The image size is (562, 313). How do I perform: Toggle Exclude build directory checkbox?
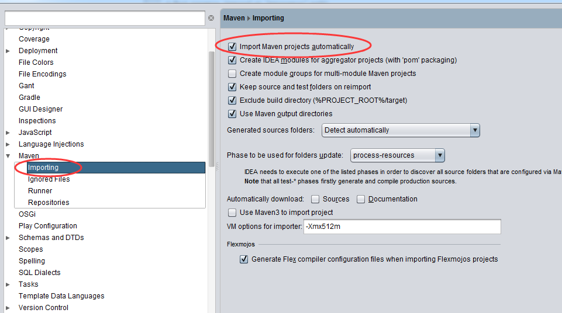pyautogui.click(x=232, y=100)
